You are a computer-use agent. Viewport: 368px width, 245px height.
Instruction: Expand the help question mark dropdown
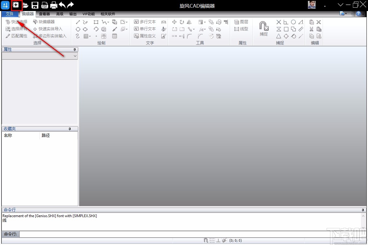(363, 14)
